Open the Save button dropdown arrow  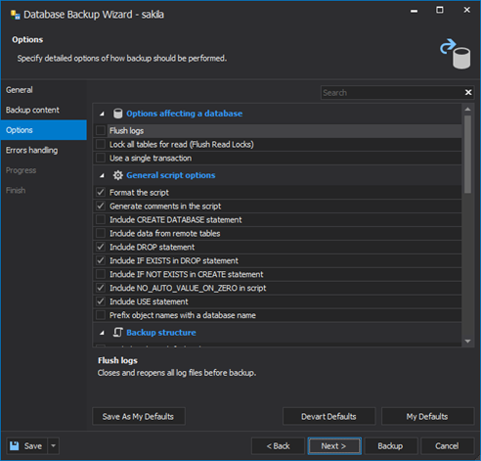click(x=54, y=445)
